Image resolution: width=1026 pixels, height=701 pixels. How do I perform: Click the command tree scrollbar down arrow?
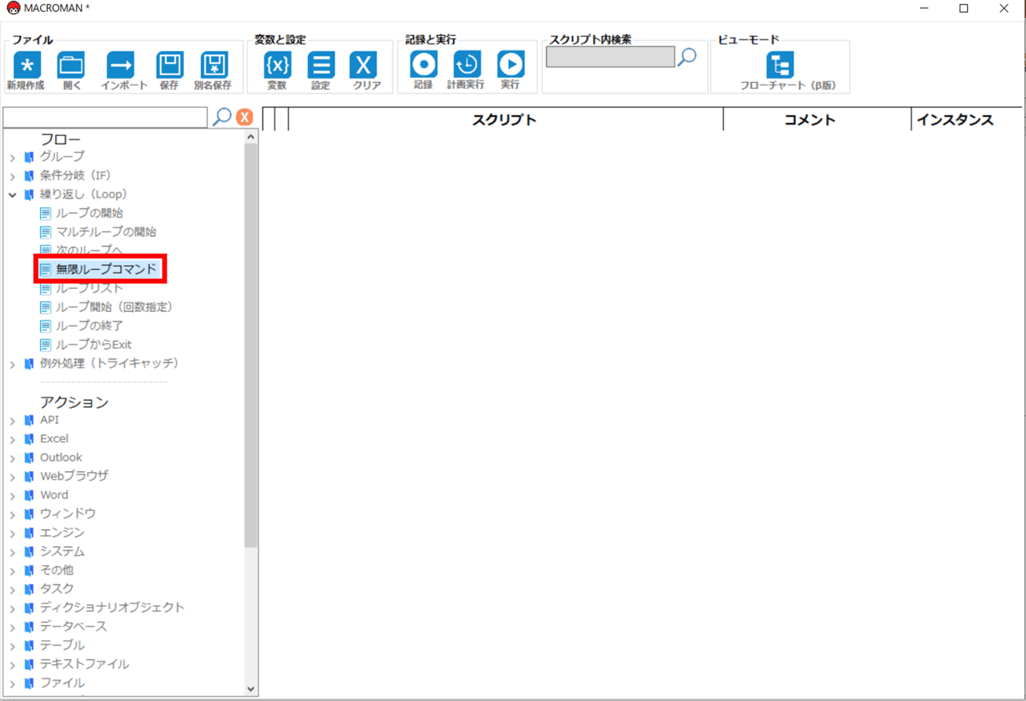click(x=251, y=688)
